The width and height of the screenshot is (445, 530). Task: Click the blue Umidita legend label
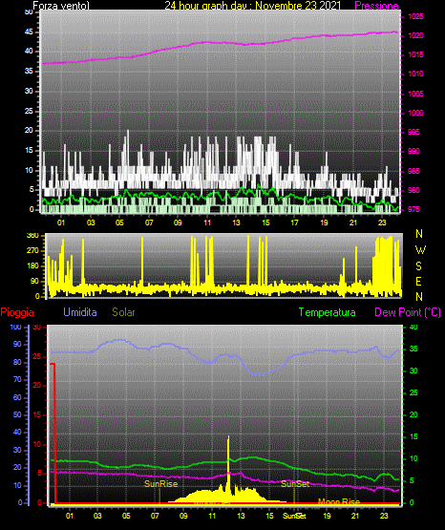point(80,312)
